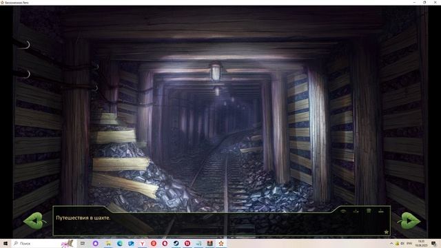This screenshot has width=441, height=248.
Task: Open Yandex Browser with the Y icon
Action: pos(143,243)
